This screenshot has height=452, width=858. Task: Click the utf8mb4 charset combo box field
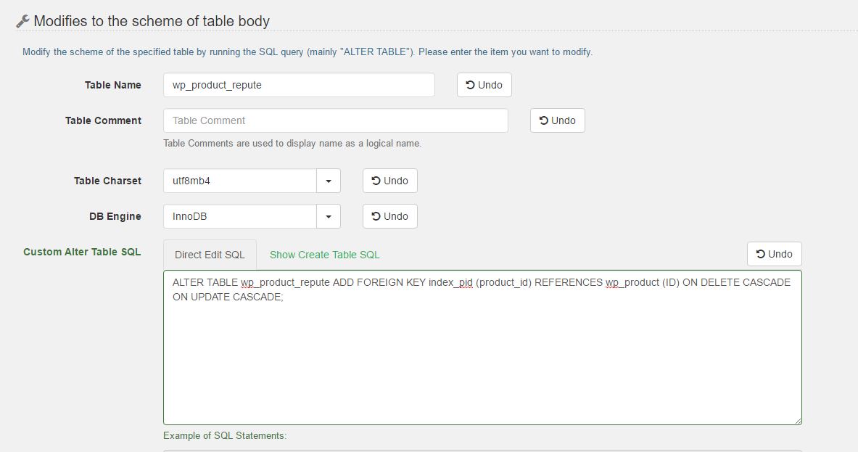click(239, 181)
